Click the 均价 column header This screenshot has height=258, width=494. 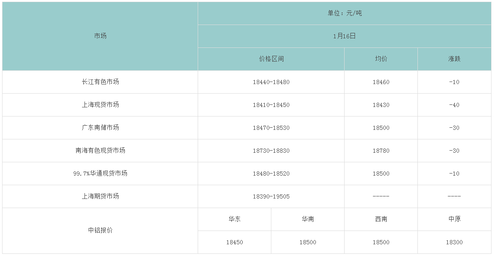pyautogui.click(x=381, y=59)
